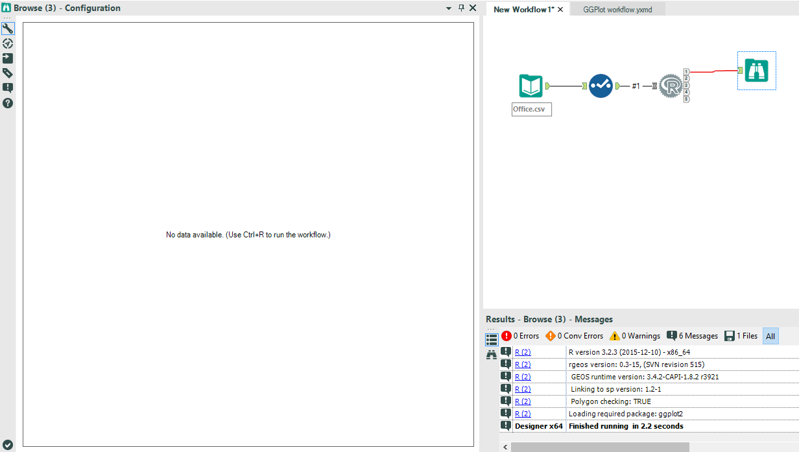Select the Browse binoculars tool on canvas
This screenshot has width=799, height=452.
point(757,70)
